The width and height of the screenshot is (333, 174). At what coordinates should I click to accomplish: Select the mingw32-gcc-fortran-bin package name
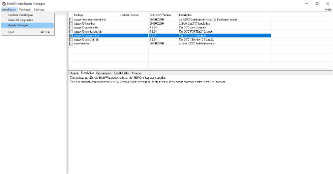pos(88,32)
